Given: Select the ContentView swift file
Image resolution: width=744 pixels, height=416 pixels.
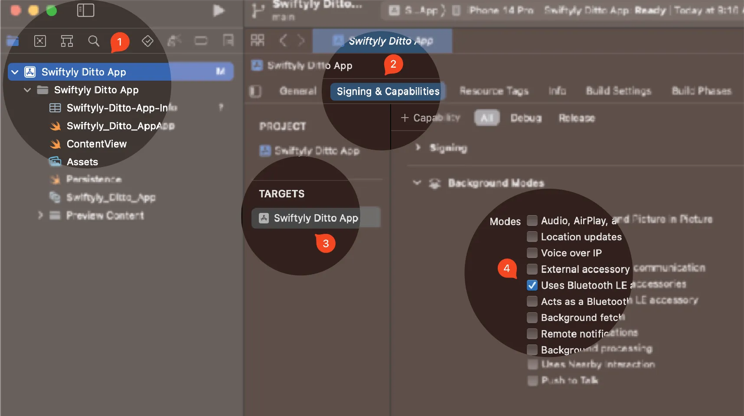Looking at the screenshot, I should 97,144.
